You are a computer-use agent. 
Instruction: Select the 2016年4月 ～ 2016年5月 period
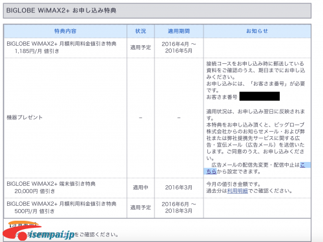click(179, 47)
